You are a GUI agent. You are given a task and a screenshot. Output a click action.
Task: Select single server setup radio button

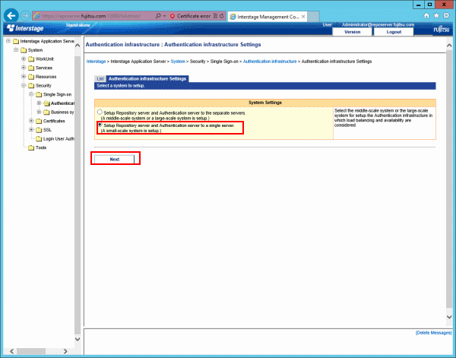coord(100,125)
